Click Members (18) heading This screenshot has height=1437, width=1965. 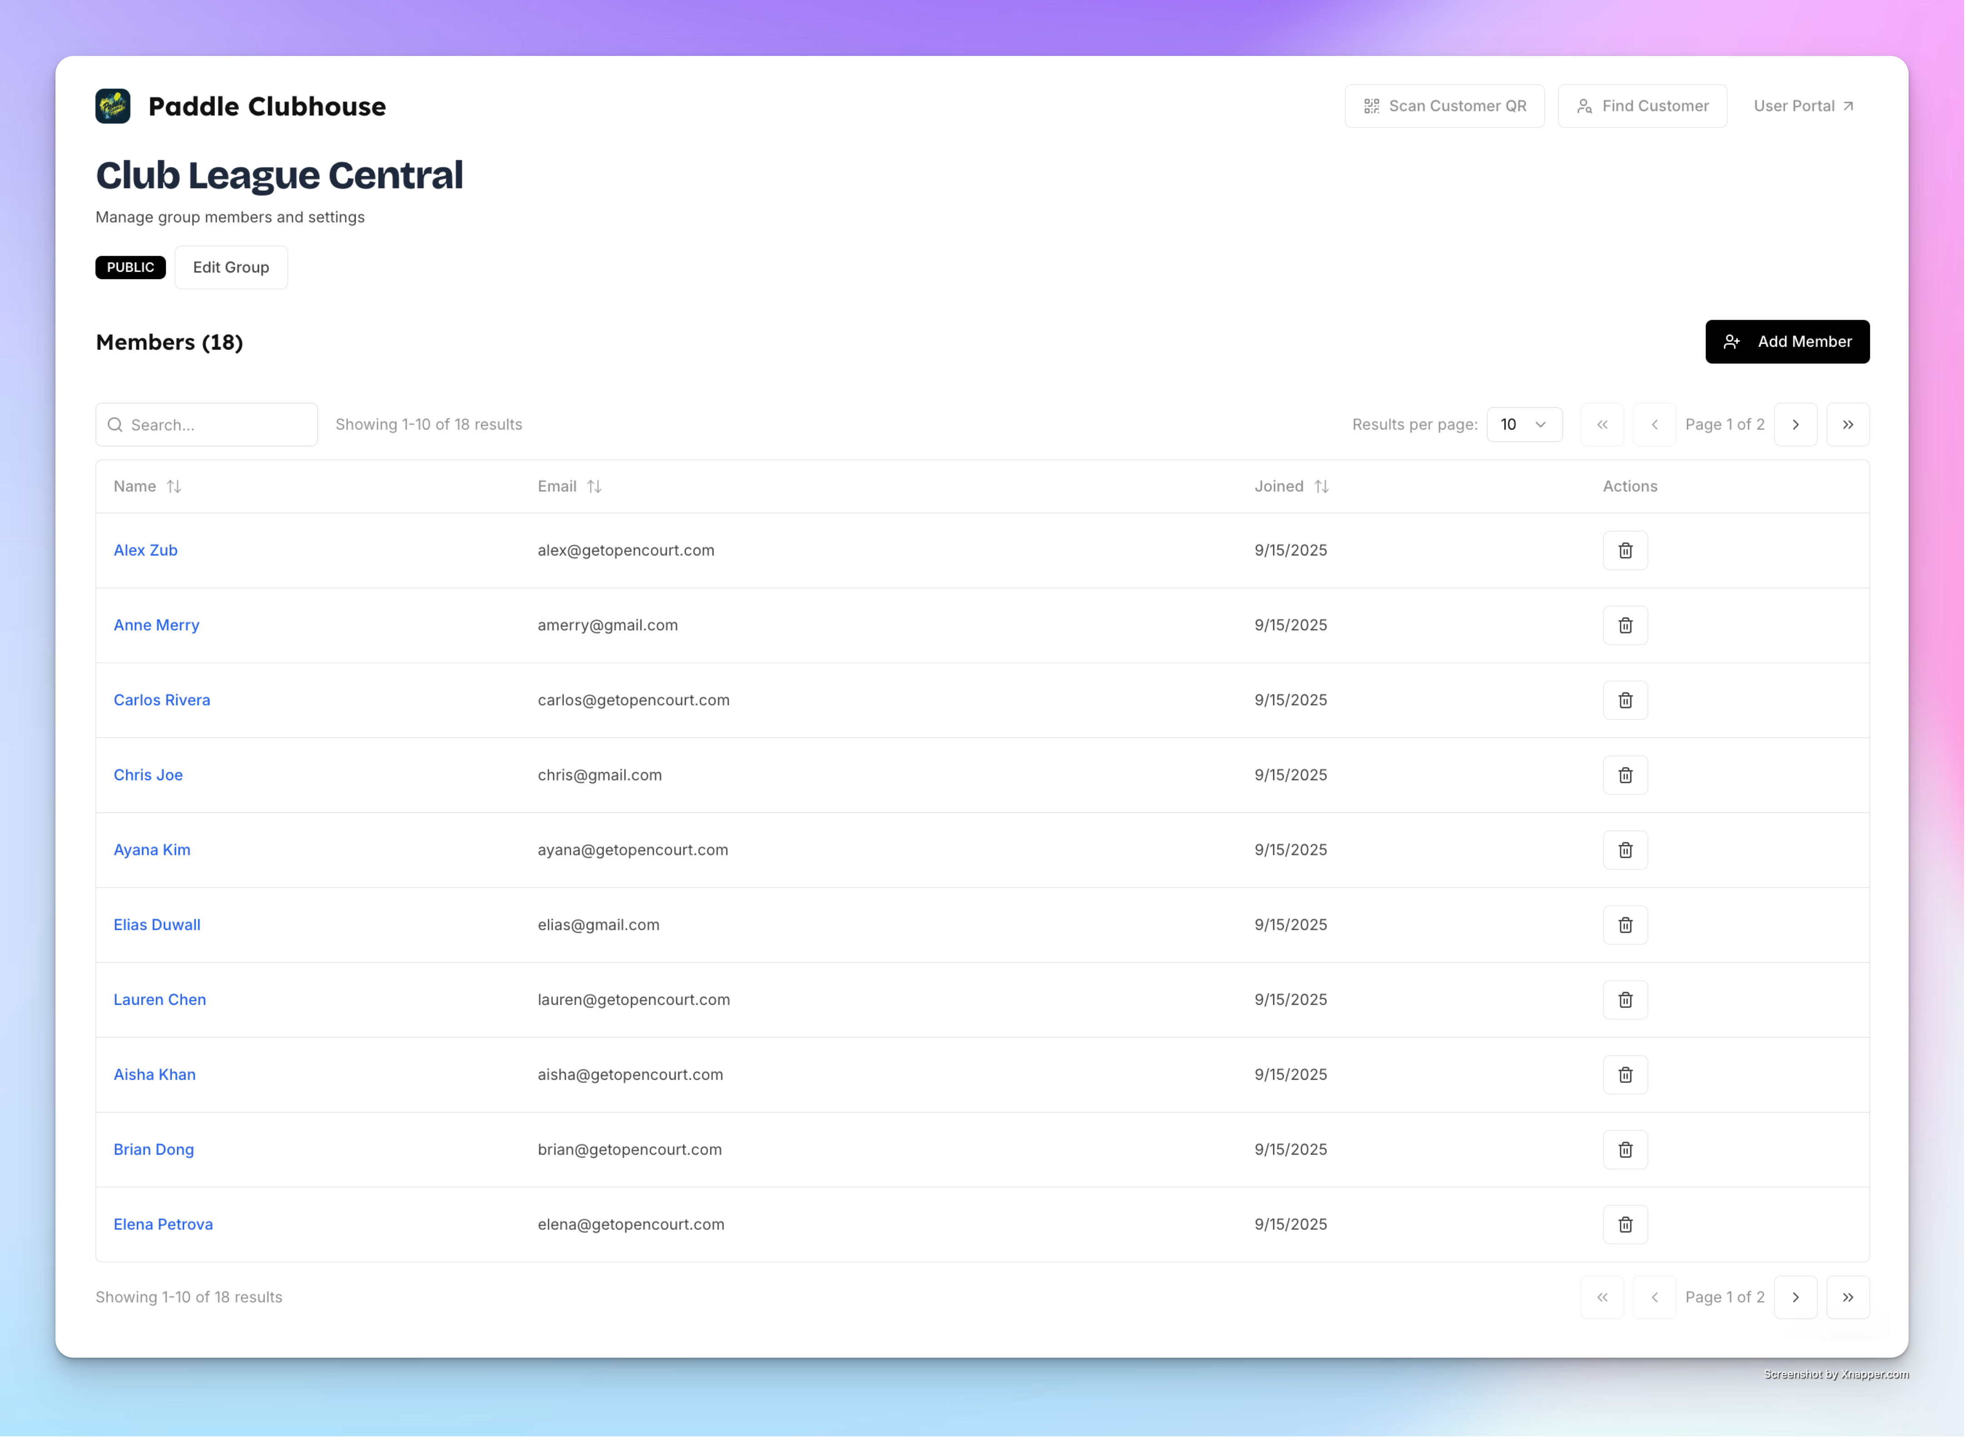pos(170,342)
